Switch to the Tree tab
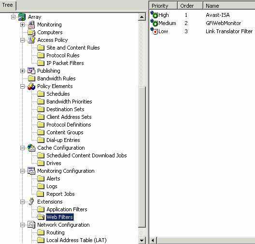255x244 pixels. tap(8, 5)
